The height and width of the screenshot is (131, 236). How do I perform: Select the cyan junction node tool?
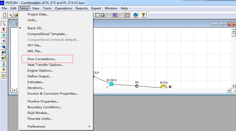click(x=4, y=35)
